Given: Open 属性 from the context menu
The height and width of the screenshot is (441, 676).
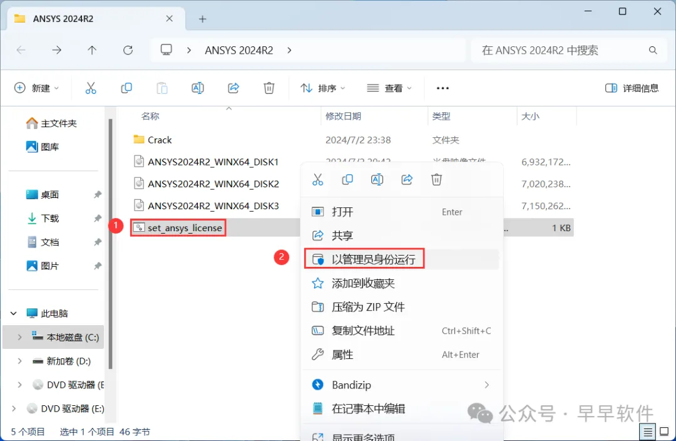Looking at the screenshot, I should pyautogui.click(x=402, y=355).
